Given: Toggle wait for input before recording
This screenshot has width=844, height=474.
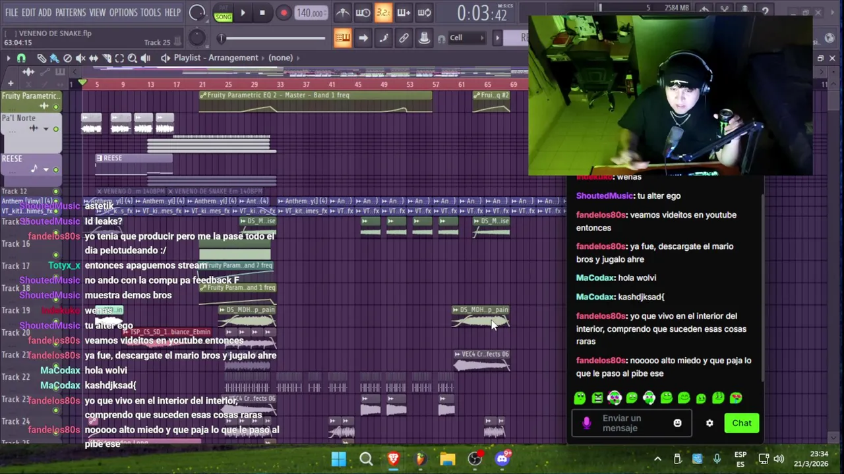Looking at the screenshot, I should pyautogui.click(x=363, y=13).
